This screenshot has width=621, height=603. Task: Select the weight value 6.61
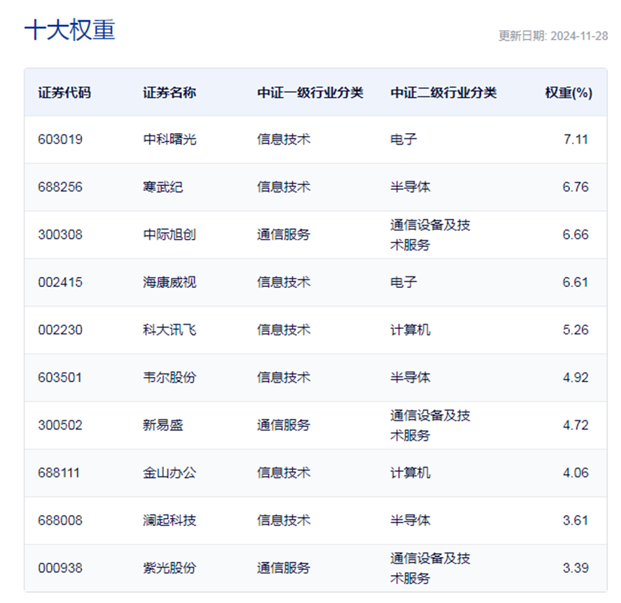pos(576,282)
